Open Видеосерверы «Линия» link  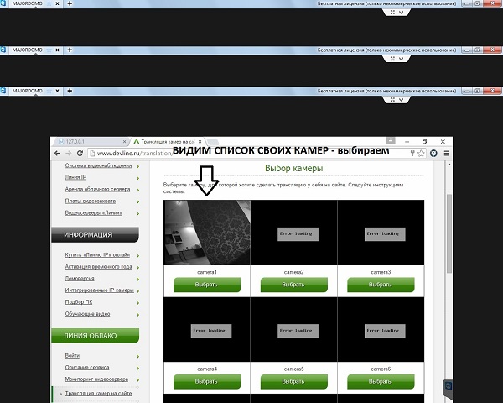94,212
